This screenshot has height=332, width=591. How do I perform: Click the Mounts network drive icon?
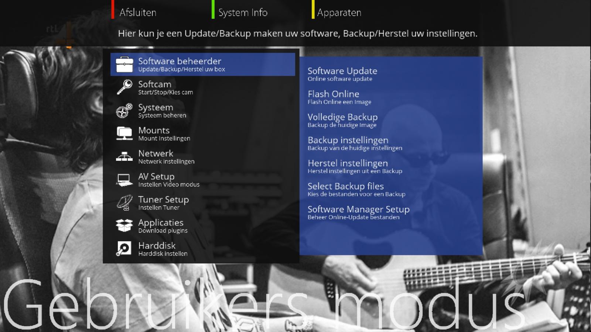point(124,134)
